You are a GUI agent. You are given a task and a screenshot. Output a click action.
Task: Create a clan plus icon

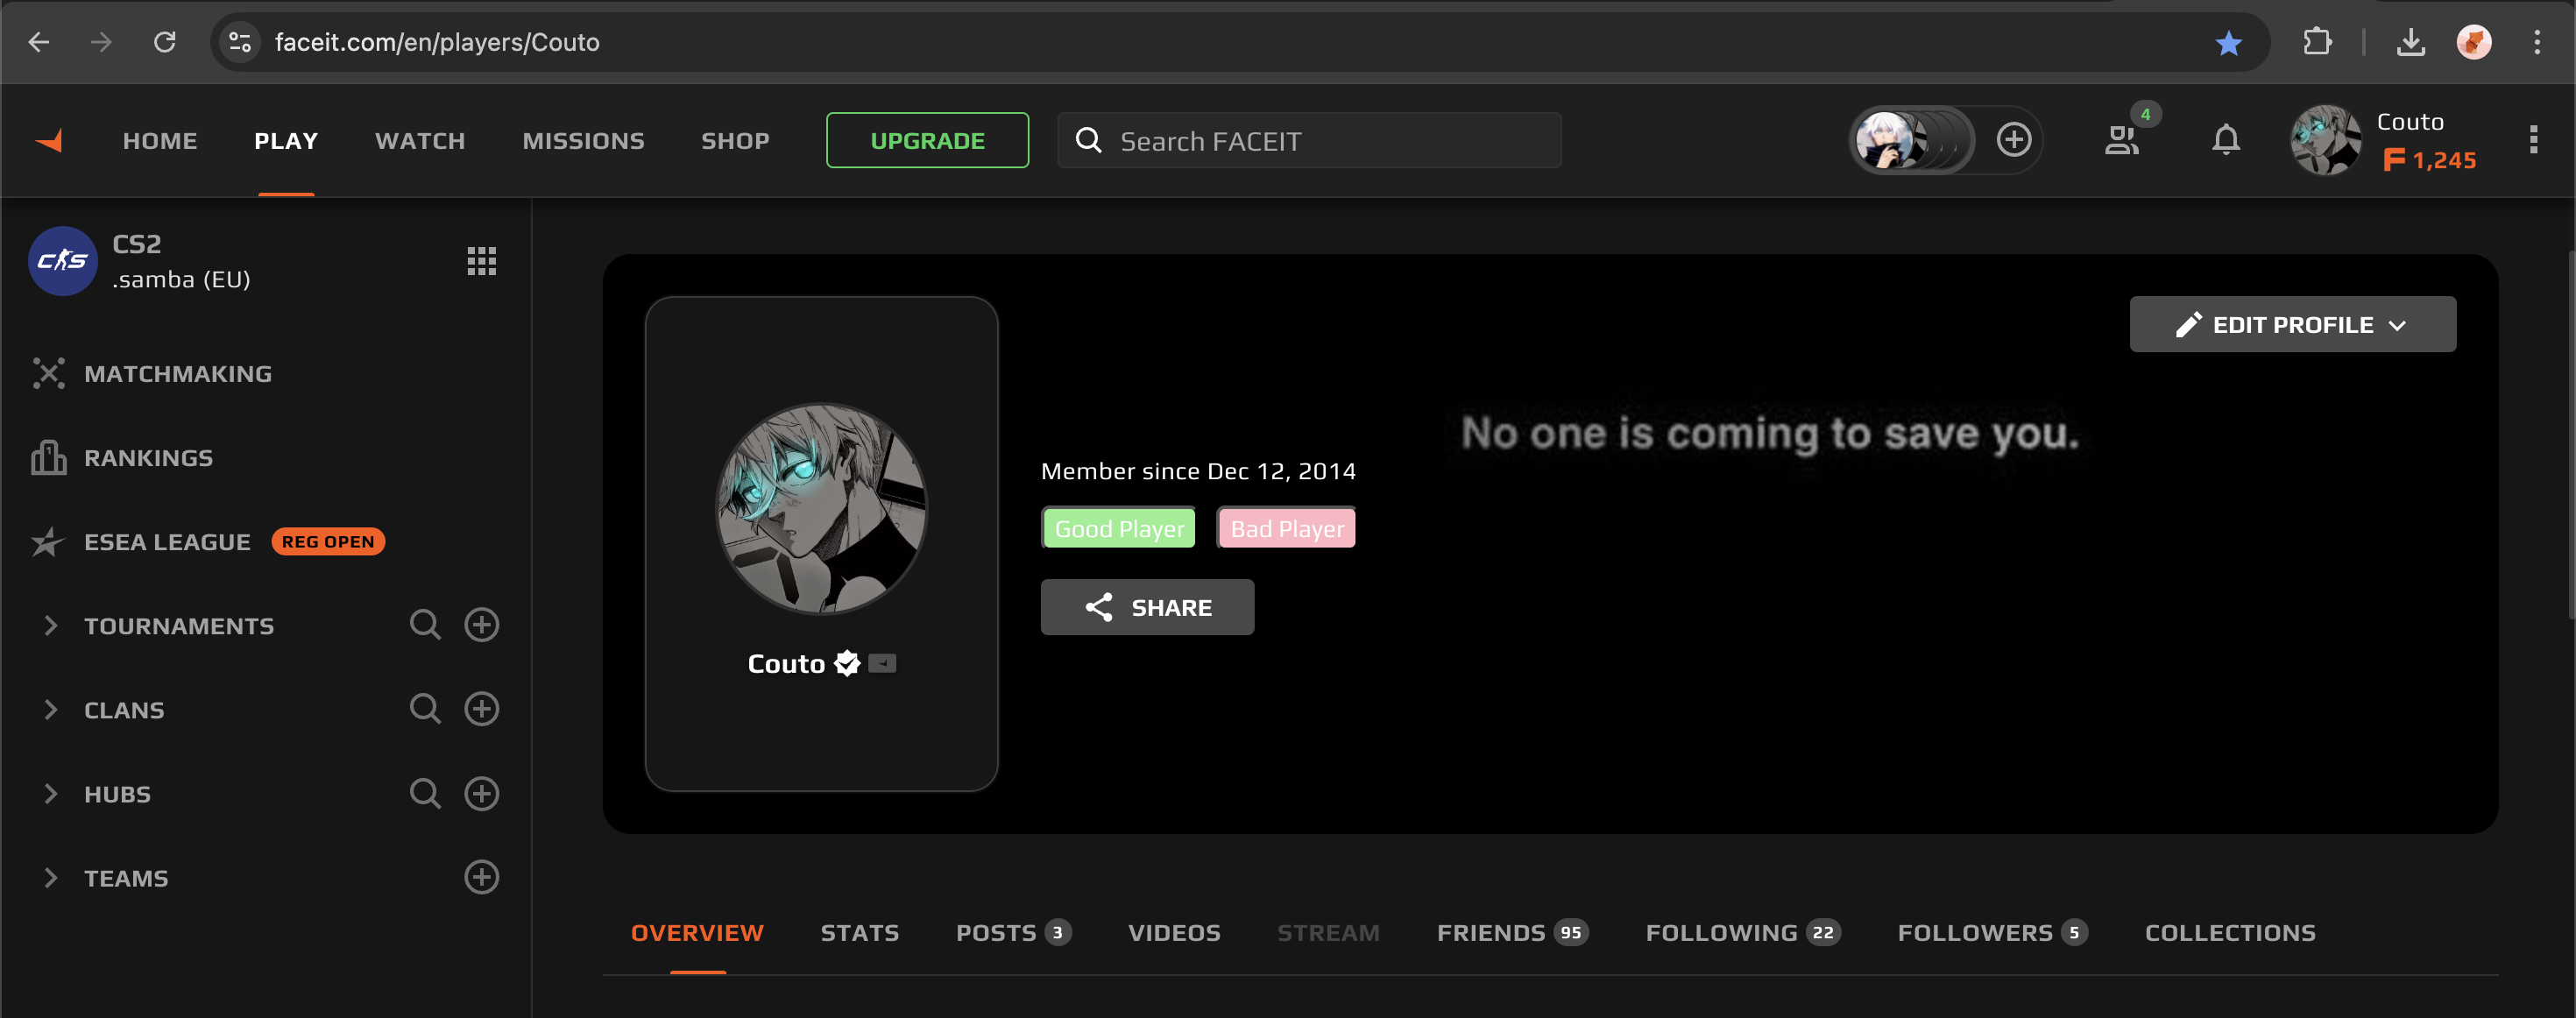click(x=482, y=709)
